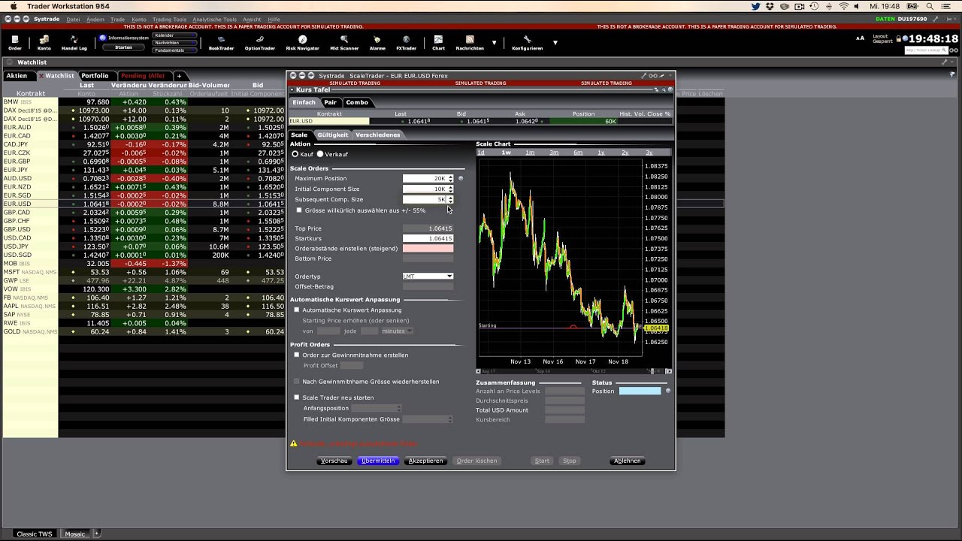The width and height of the screenshot is (962, 541).
Task: Click the Scale Chart timeline scrollbar
Action: point(574,371)
